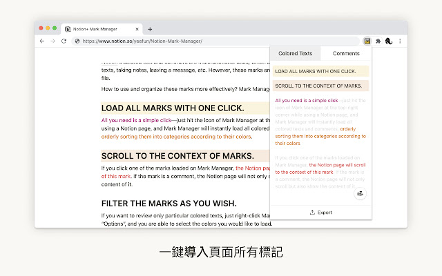Go forward to the next page
The width and height of the screenshot is (442, 276).
pos(52,41)
